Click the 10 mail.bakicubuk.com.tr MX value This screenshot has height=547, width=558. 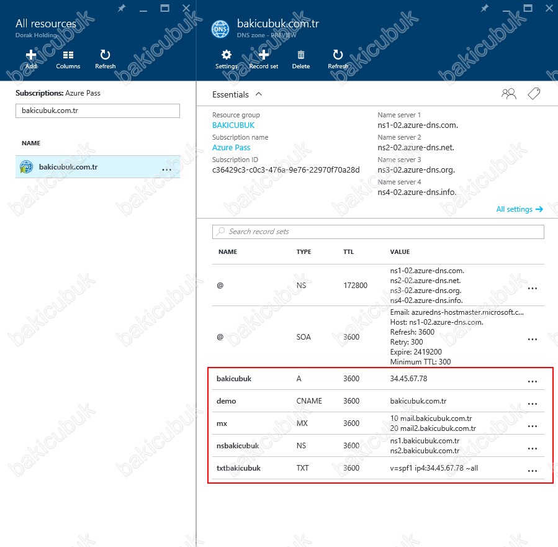tap(431, 418)
